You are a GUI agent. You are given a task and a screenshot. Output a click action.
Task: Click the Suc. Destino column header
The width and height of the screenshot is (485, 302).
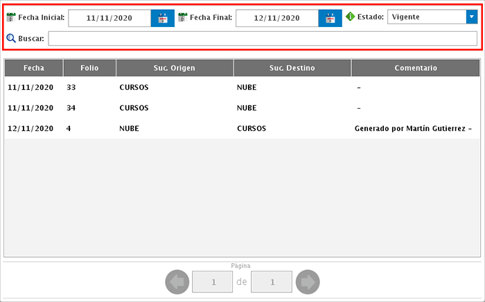[x=292, y=68]
